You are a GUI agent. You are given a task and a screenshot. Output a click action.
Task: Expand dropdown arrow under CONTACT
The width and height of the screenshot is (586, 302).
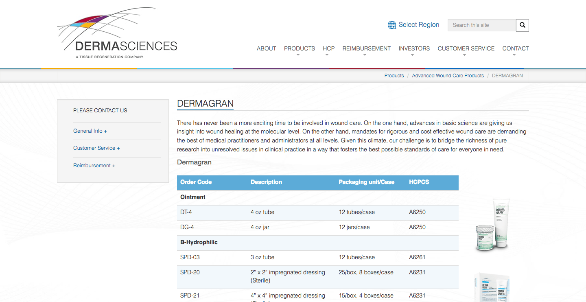point(514,55)
